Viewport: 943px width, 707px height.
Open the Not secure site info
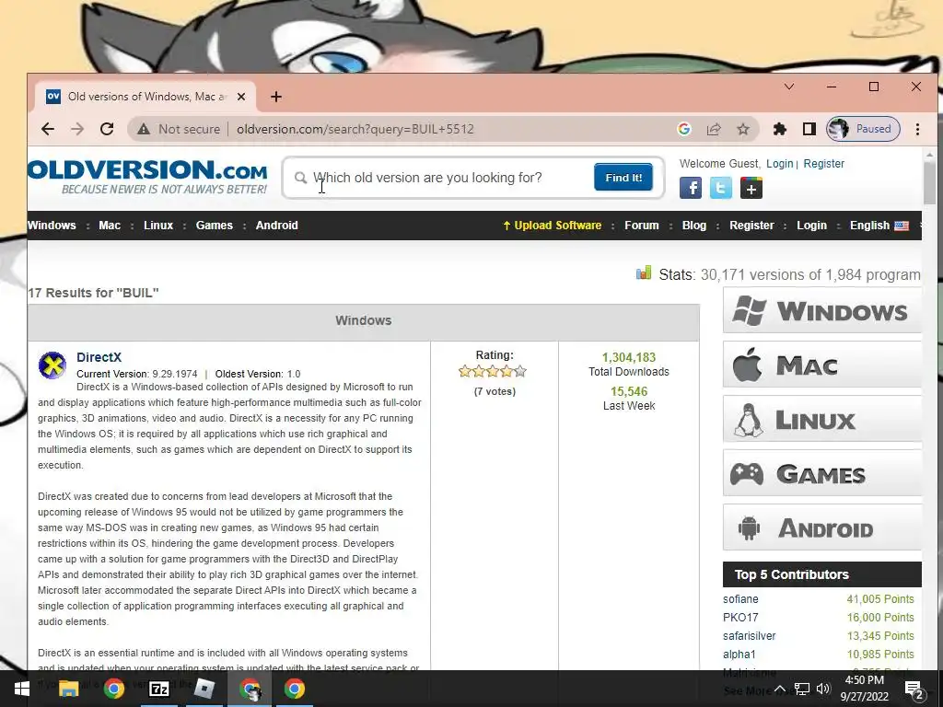179,129
